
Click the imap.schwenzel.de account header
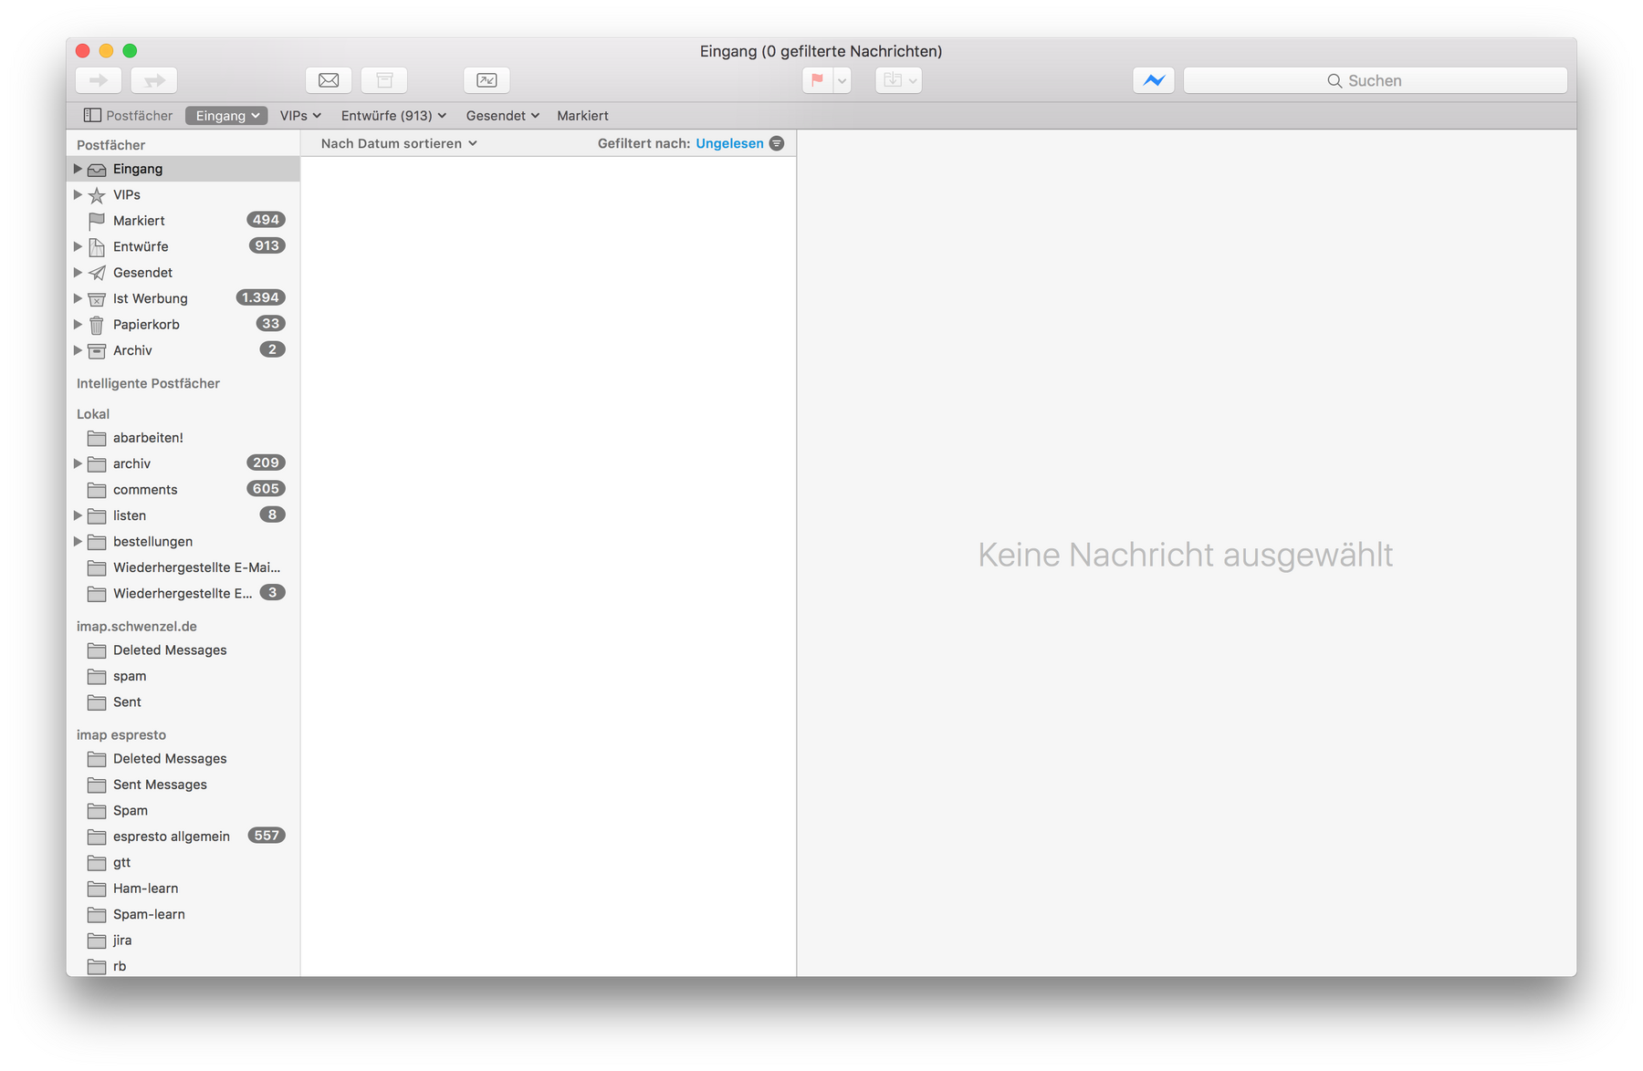pos(137,626)
